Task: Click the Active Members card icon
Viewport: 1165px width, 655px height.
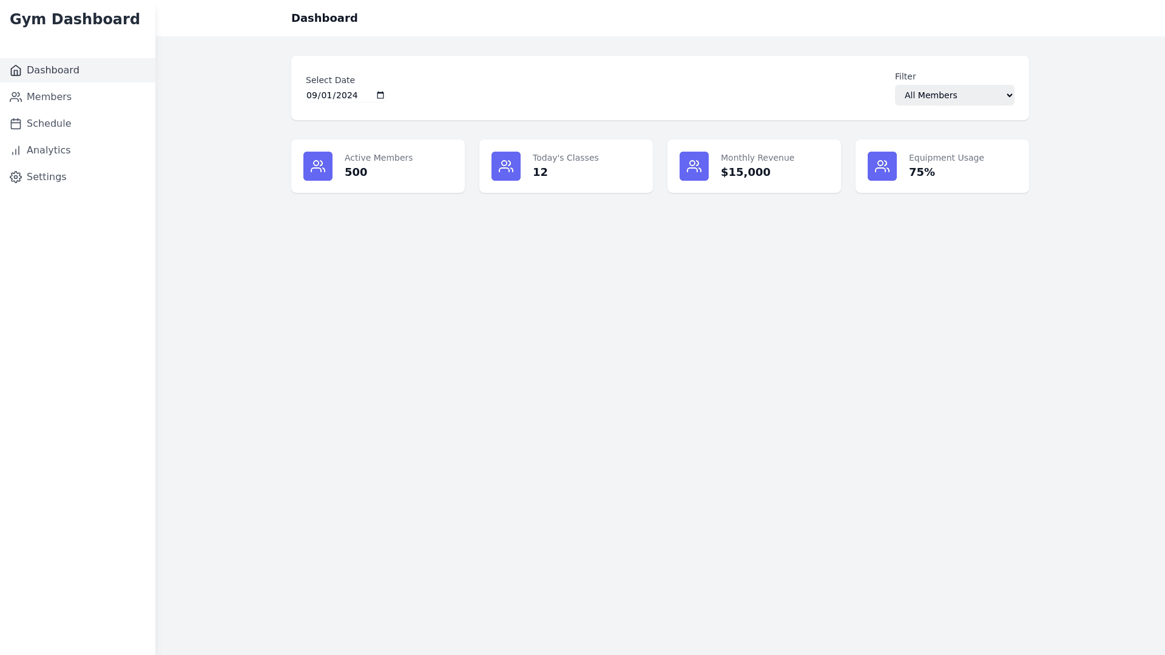Action: 318,166
